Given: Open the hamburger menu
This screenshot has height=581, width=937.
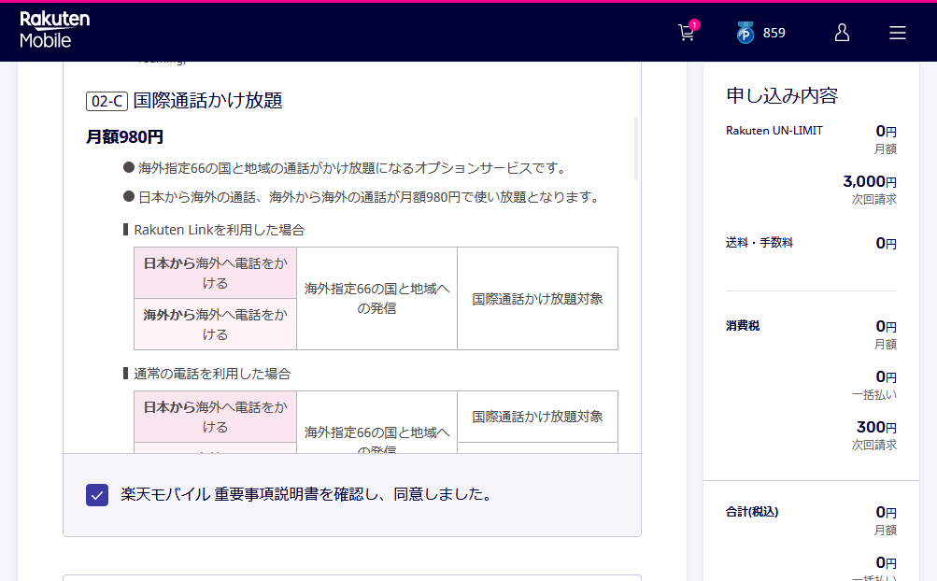Looking at the screenshot, I should pos(897,33).
